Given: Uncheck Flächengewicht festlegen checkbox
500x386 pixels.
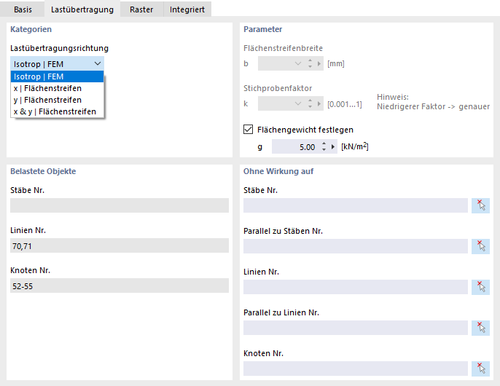Looking at the screenshot, I should (x=249, y=130).
